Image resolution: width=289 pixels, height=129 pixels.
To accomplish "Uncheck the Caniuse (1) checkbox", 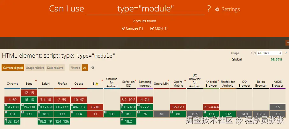I will pyautogui.click(x=123, y=29).
